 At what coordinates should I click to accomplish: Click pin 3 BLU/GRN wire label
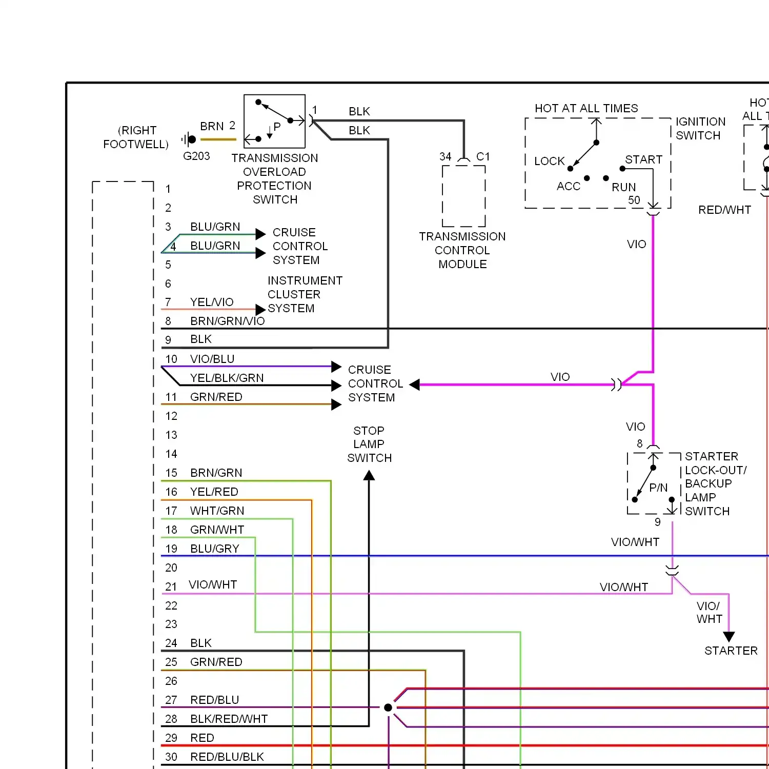[x=215, y=227]
